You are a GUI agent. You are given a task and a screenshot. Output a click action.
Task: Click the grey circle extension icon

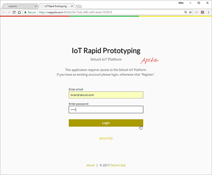click(196, 12)
